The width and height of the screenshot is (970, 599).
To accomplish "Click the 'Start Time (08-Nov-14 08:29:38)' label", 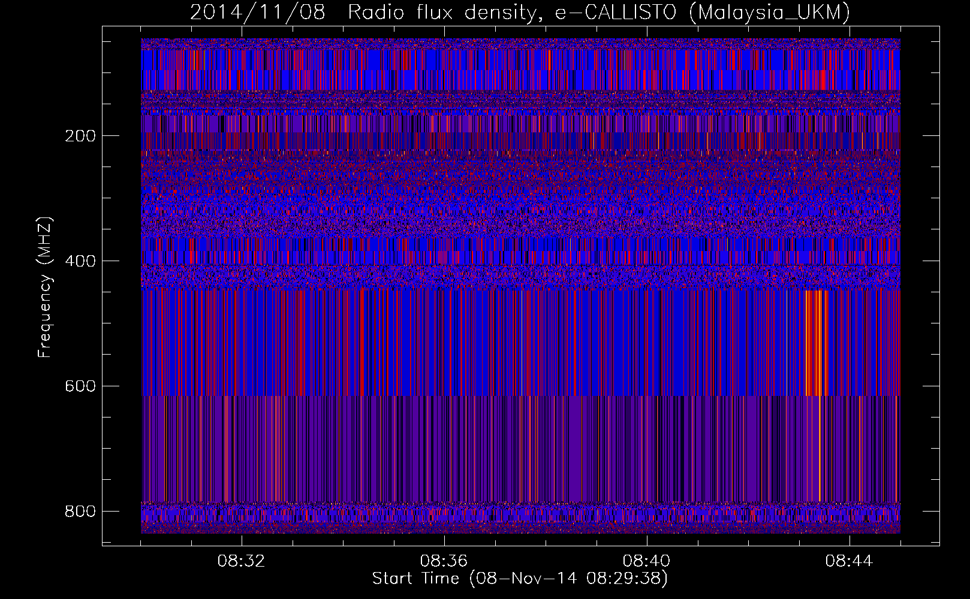I will tap(520, 579).
